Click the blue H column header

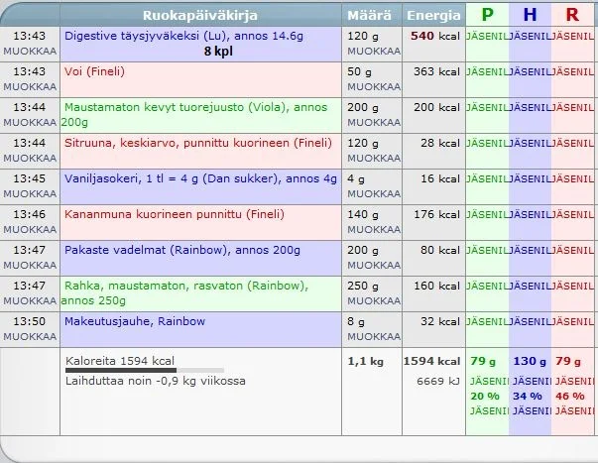[x=530, y=15]
